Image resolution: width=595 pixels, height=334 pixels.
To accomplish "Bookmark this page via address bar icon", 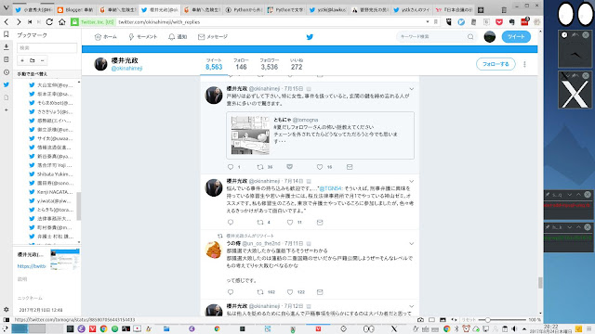I will coord(436,22).
